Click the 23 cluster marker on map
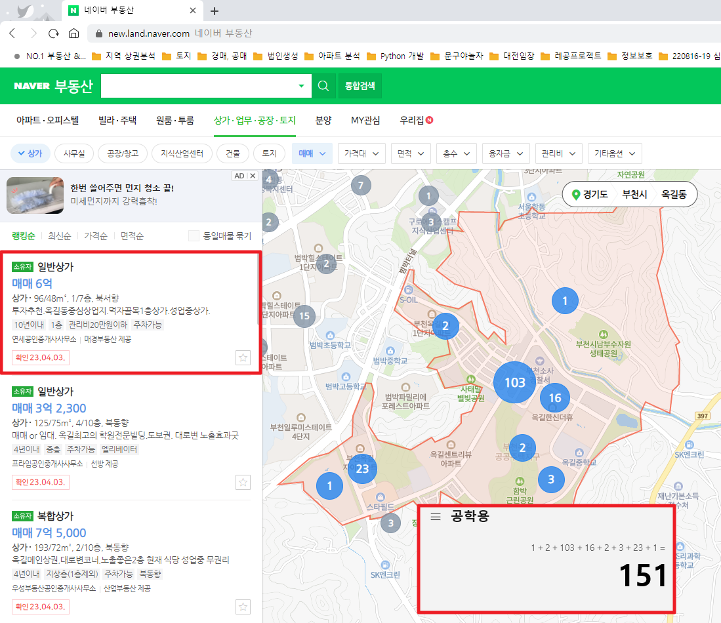The width and height of the screenshot is (721, 623). (362, 468)
